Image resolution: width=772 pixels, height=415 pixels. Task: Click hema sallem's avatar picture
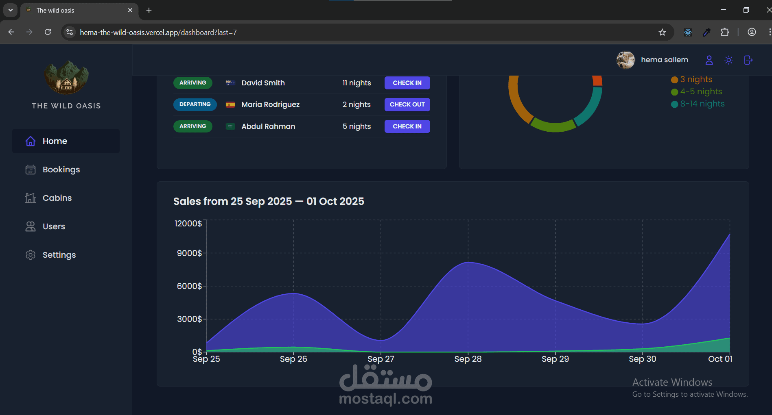click(x=625, y=60)
